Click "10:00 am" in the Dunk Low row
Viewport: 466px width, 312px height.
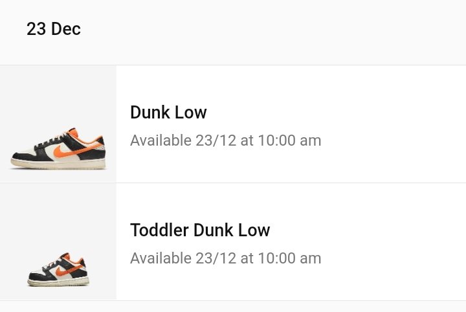[x=289, y=140]
